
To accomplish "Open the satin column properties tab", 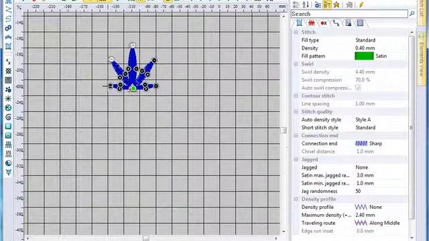I will [300, 23].
